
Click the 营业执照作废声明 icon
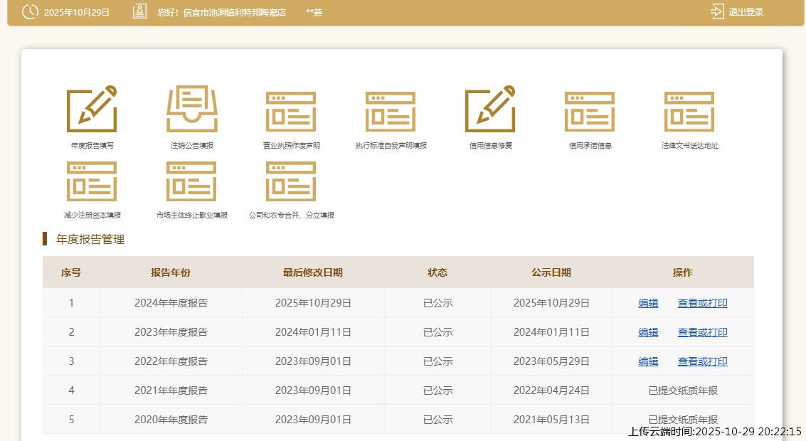pos(291,111)
